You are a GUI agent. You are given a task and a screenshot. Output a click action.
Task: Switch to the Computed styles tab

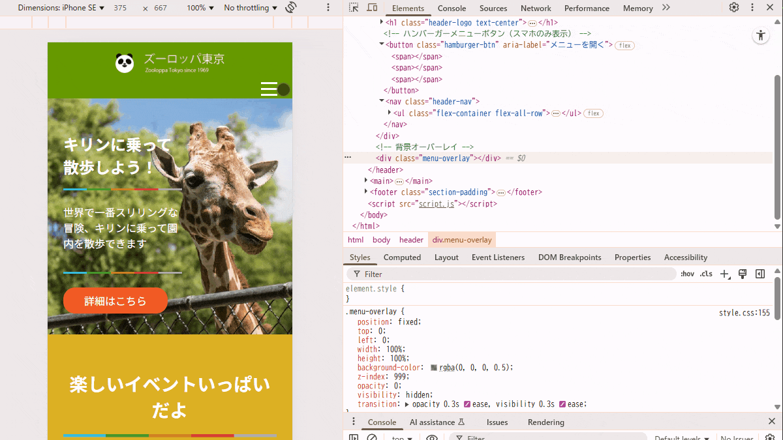(402, 257)
